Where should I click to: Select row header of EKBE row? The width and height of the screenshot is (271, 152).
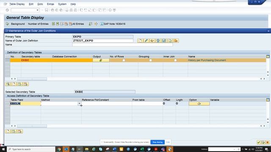[x=8, y=60]
